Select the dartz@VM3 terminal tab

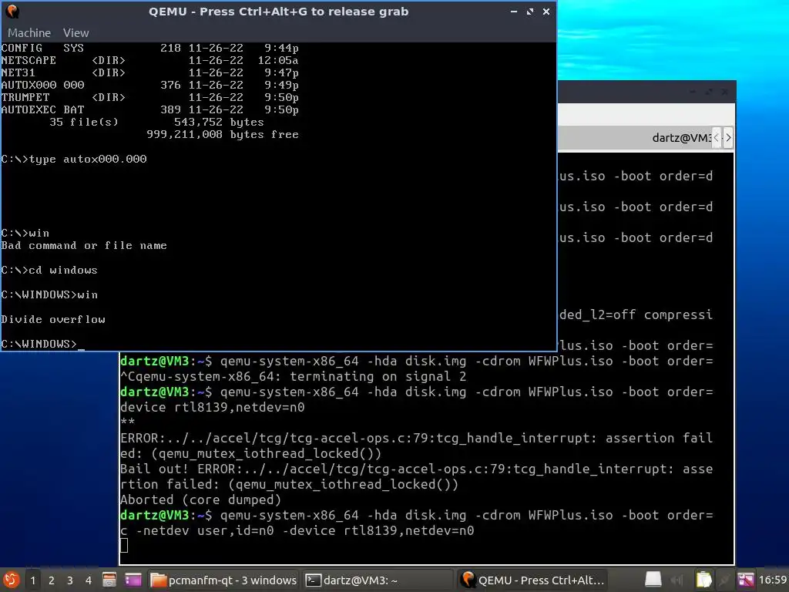[681, 137]
